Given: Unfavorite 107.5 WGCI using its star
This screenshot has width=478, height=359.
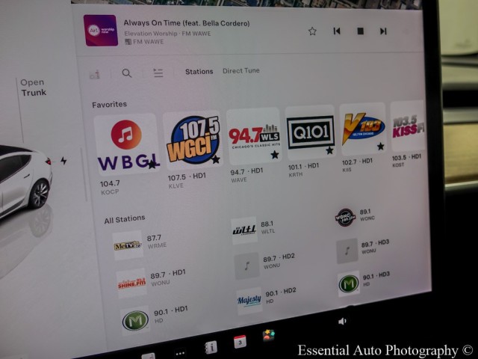Looking at the screenshot, I should coord(216,159).
